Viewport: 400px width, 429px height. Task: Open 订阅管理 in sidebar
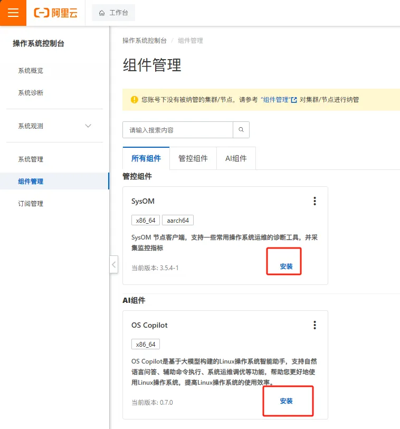pos(31,204)
